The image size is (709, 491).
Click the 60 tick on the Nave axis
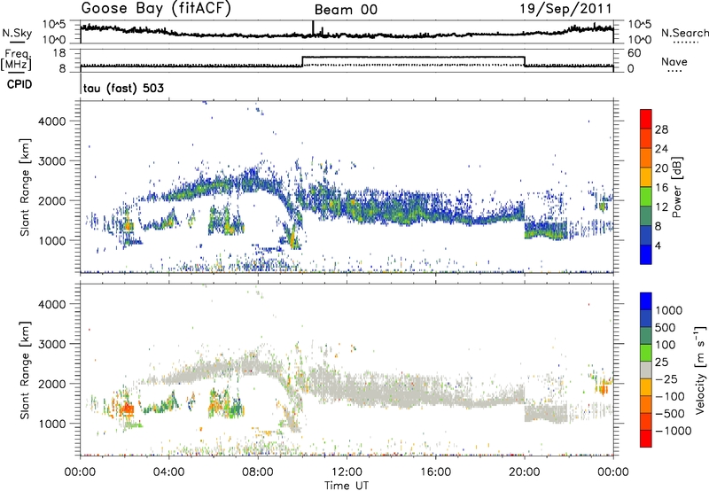(635, 53)
